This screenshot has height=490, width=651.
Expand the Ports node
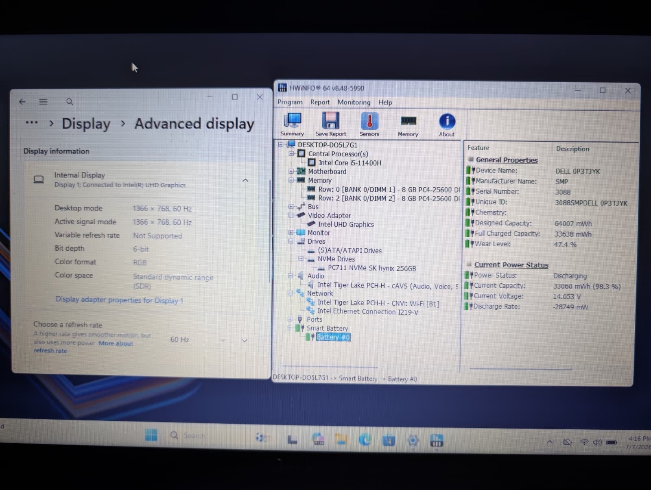[290, 319]
